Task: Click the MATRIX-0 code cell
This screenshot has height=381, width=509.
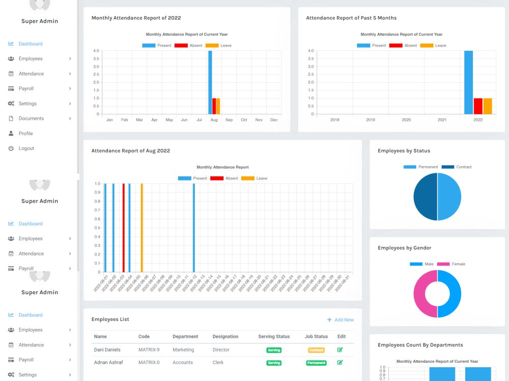Action: pos(149,363)
